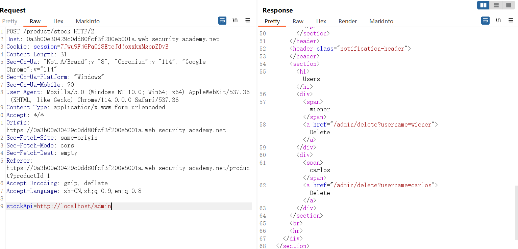Select side-by-side split layout icon
This screenshot has height=249, width=518.
click(x=484, y=5)
